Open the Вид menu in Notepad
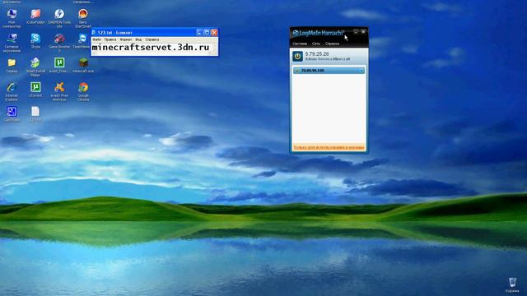 point(138,39)
